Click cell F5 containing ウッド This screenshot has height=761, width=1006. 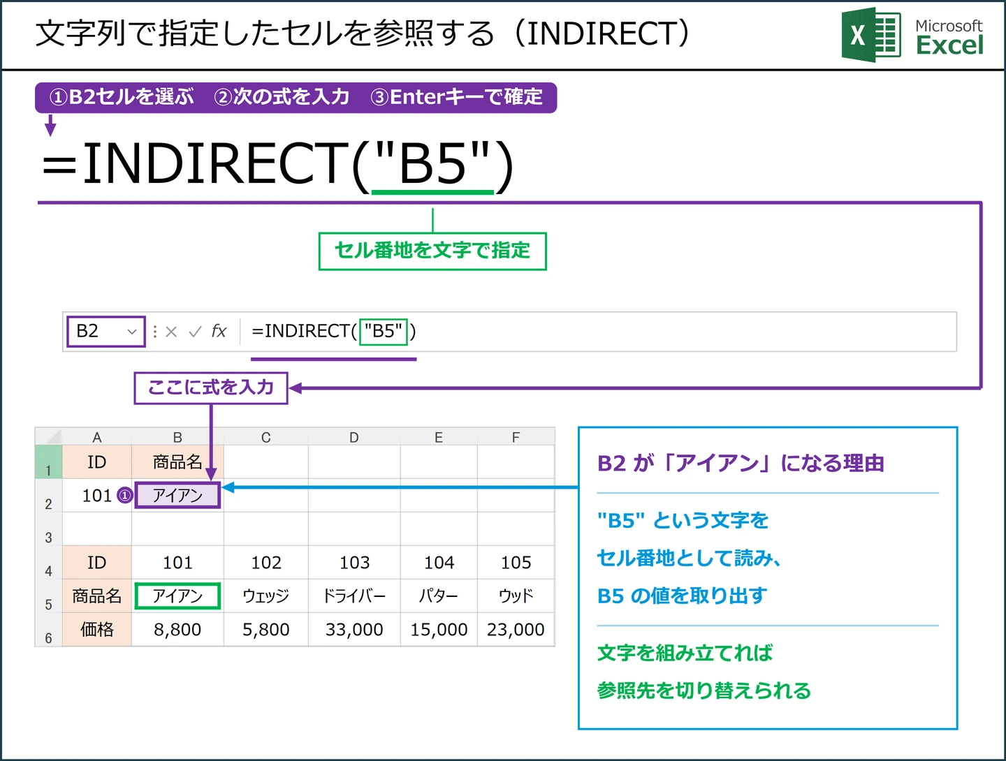(x=516, y=596)
